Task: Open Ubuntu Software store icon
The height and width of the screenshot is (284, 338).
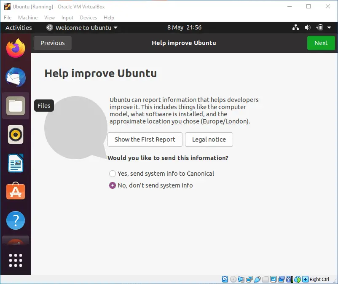Action: click(x=16, y=191)
